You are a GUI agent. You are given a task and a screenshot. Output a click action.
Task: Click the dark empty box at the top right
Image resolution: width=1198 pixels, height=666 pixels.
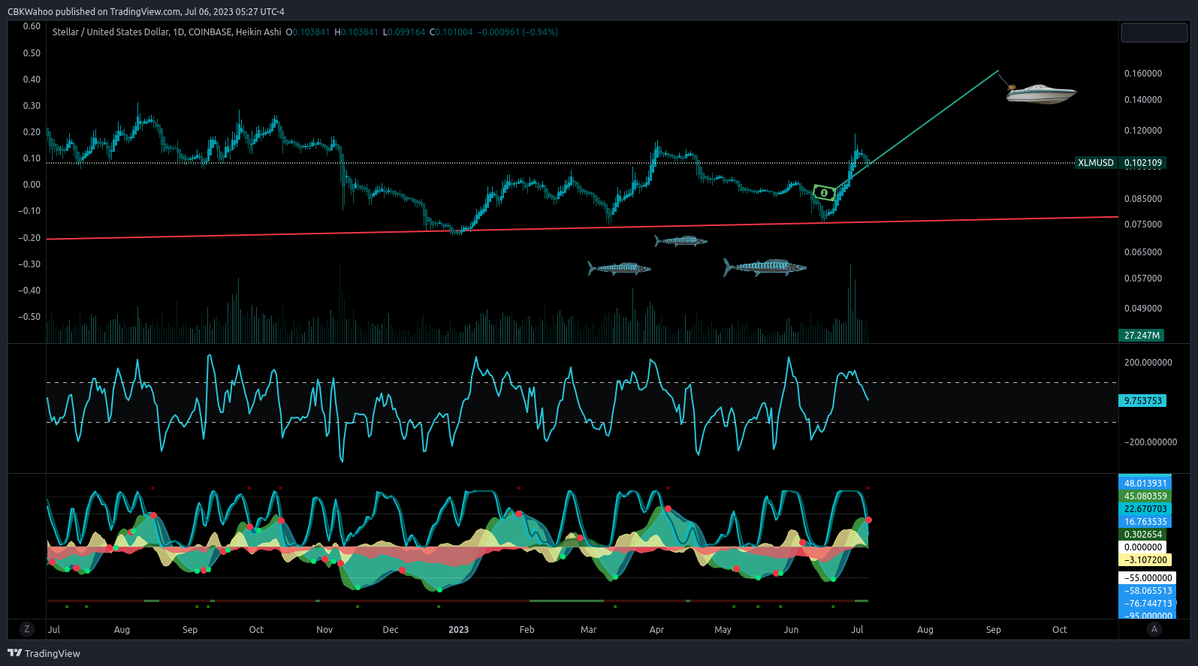click(1154, 32)
